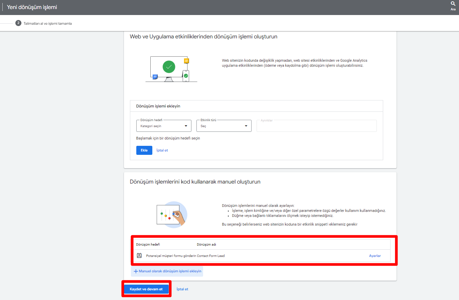This screenshot has width=459, height=300.
Task: Click Manuel olarak dönüşüm işlemi ekleyin
Action: 167,271
